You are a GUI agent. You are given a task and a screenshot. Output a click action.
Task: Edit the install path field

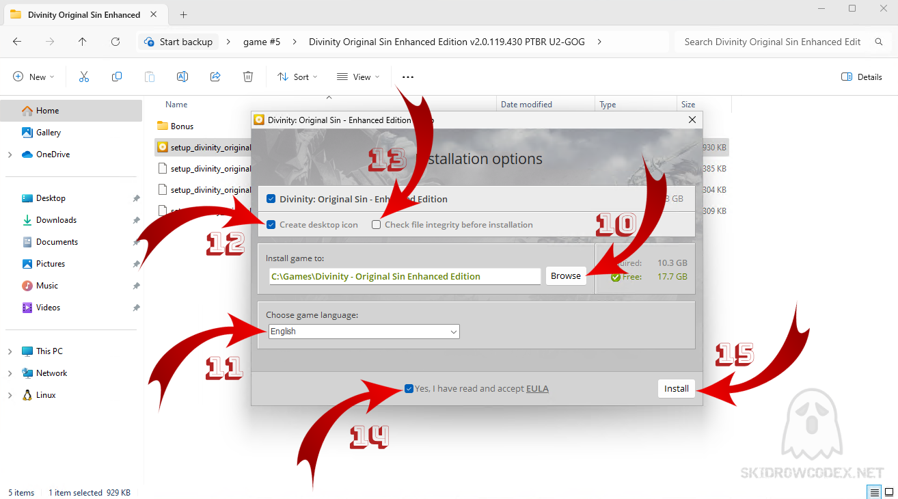[x=405, y=276]
